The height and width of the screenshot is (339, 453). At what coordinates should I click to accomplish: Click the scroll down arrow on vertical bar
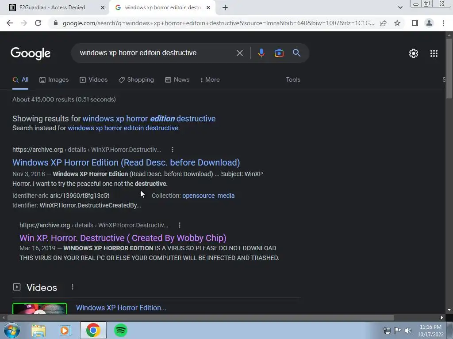click(449, 310)
